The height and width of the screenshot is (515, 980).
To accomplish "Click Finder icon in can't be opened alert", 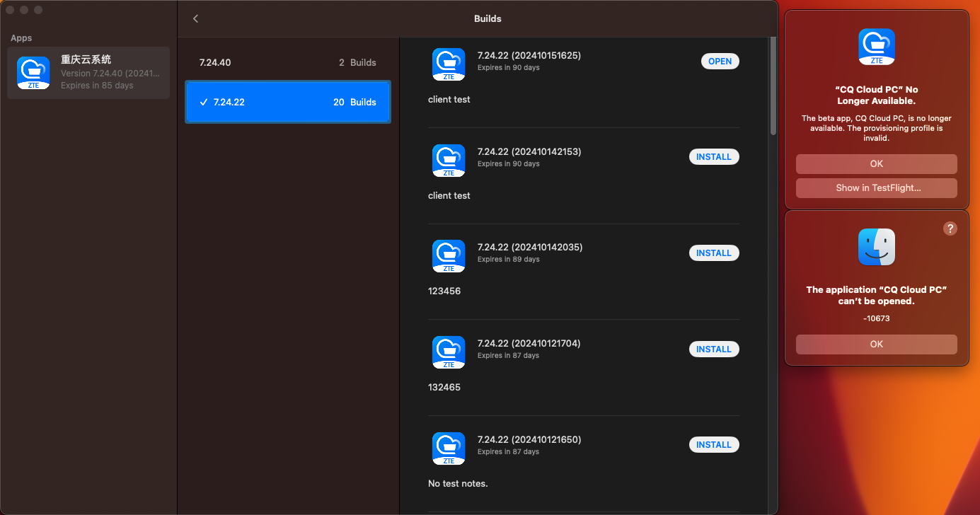I will [x=877, y=247].
